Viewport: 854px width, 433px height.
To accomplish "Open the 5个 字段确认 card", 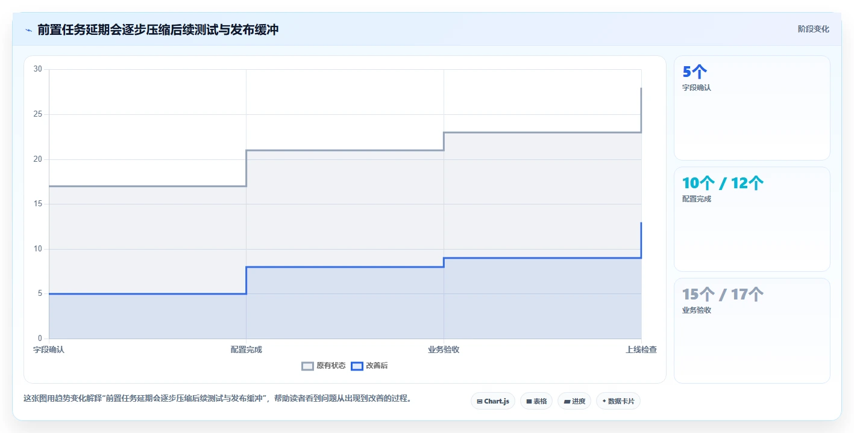I will pos(752,108).
